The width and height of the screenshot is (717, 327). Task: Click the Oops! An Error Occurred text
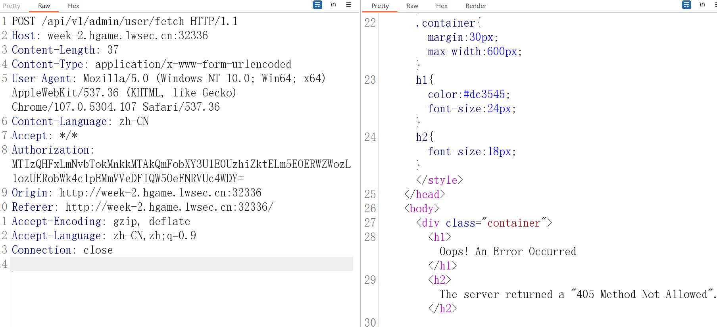(507, 251)
